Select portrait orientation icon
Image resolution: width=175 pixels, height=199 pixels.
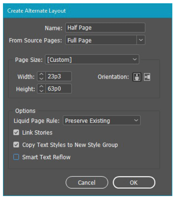coord(137,77)
